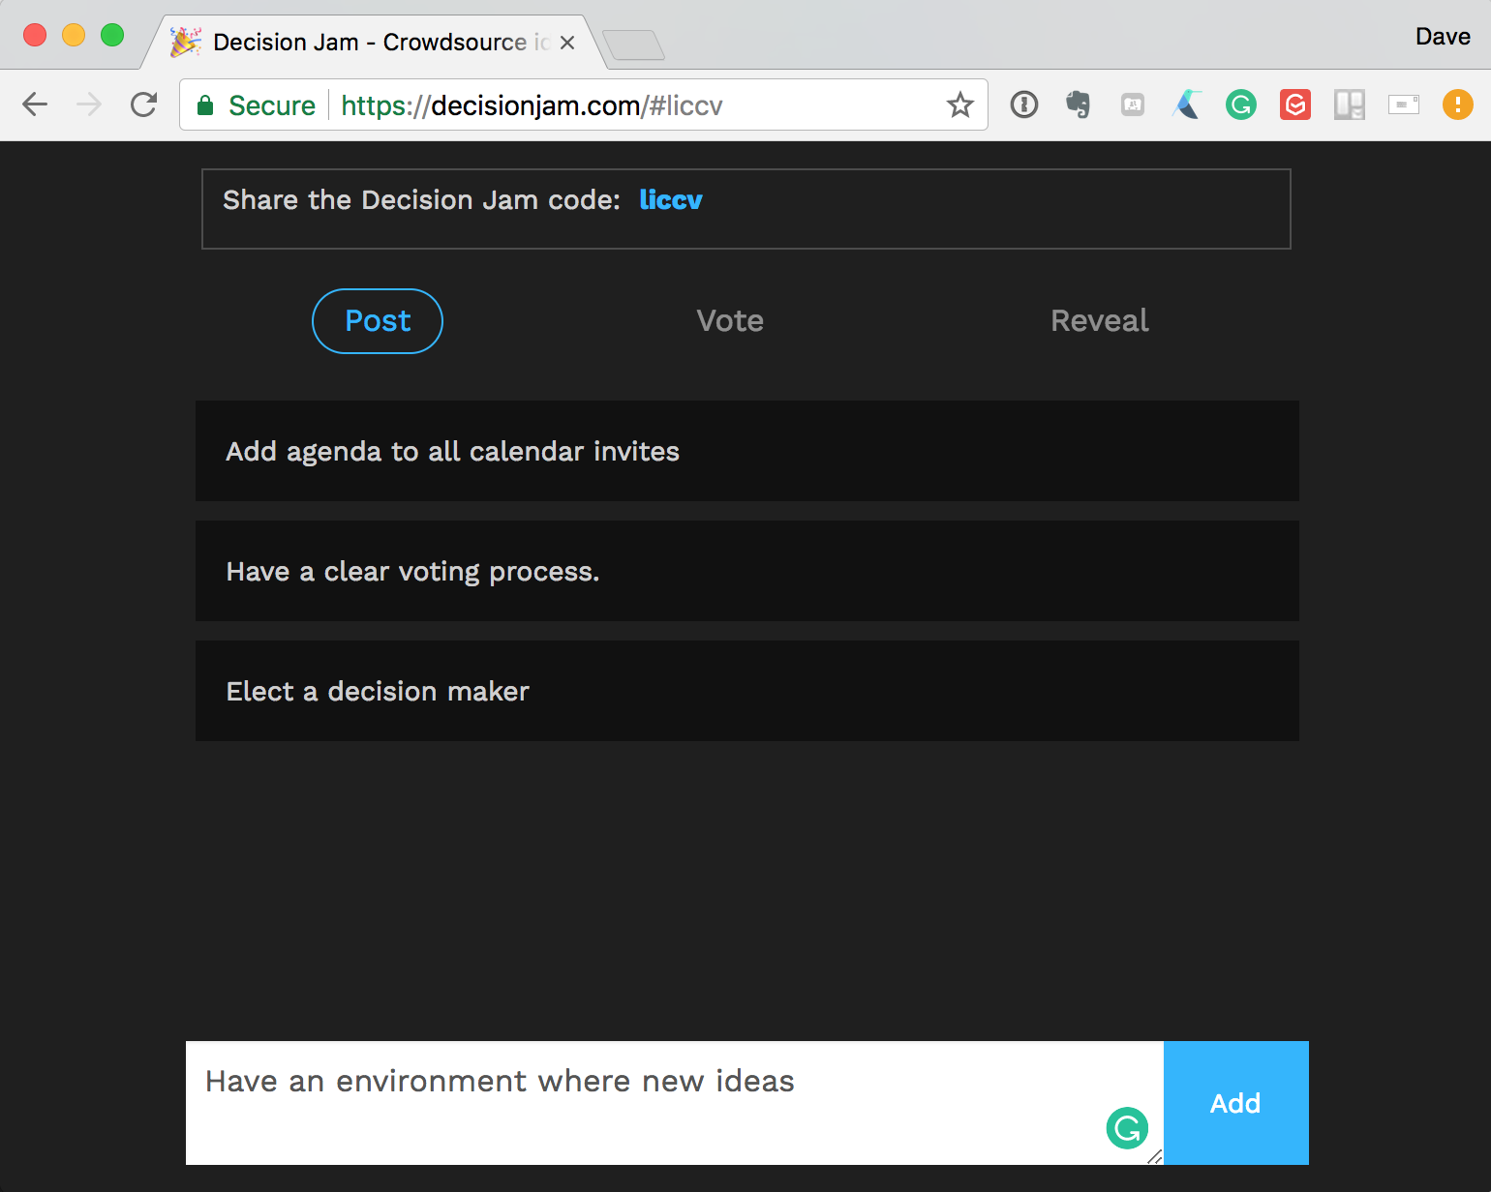Select the 'Elect a decision maker' item
Screen dimensions: 1491x1192
click(746, 692)
